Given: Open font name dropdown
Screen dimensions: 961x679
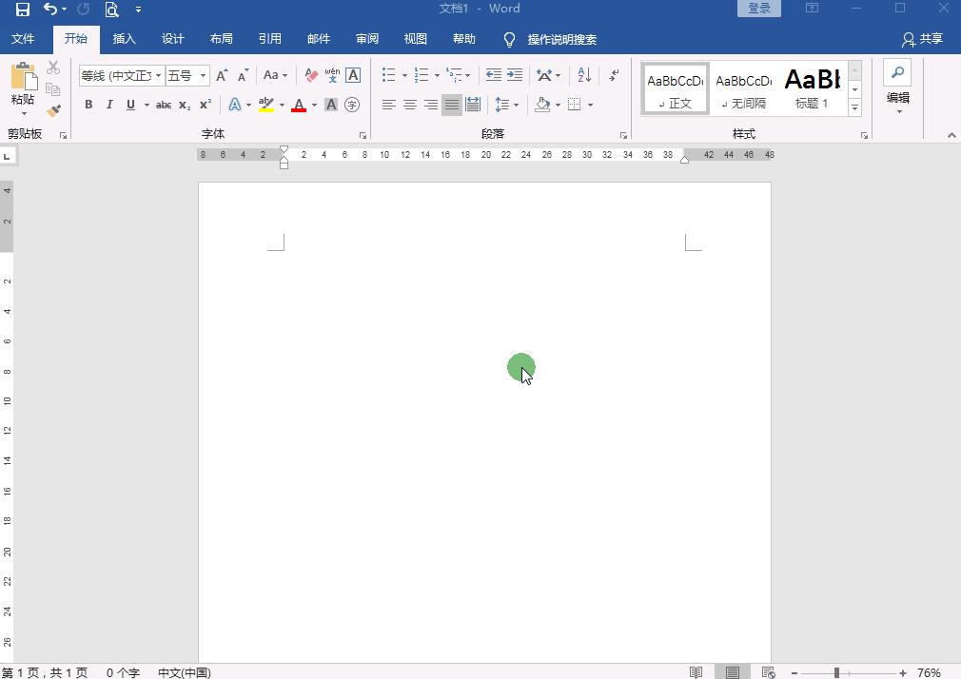Looking at the screenshot, I should (158, 76).
